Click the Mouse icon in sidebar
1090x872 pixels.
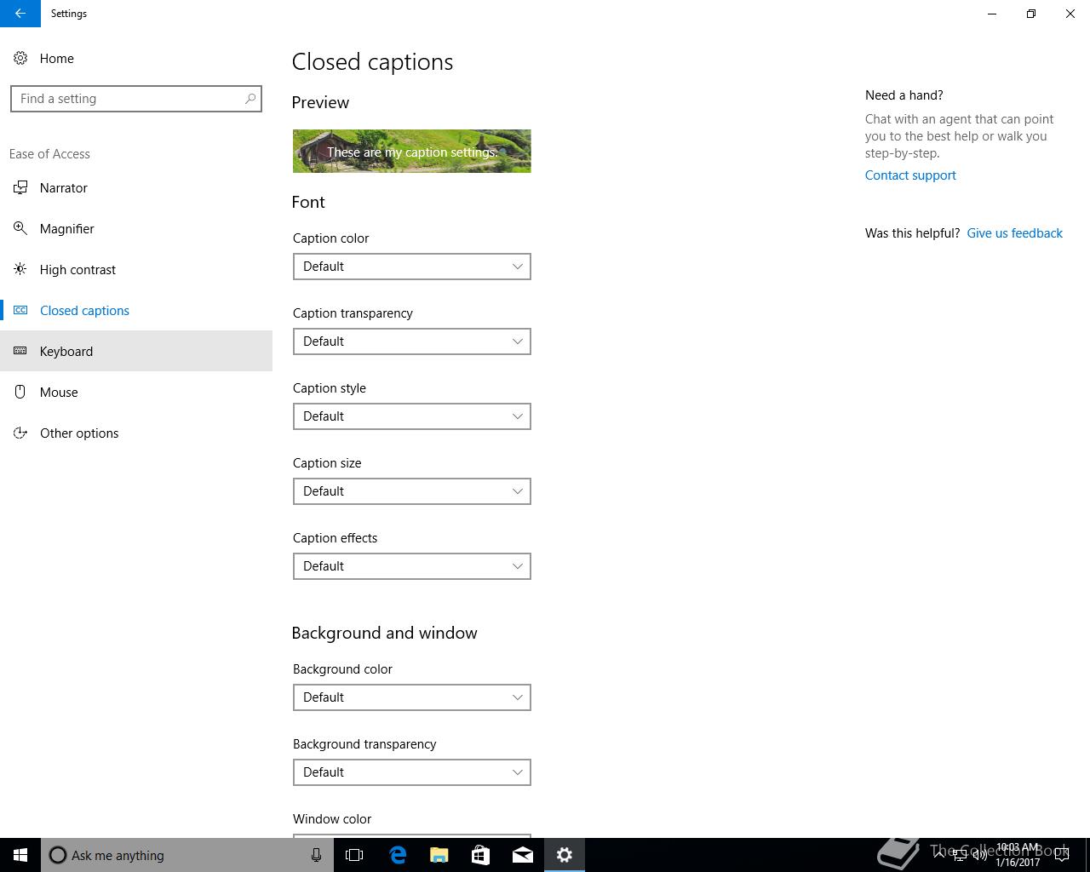click(20, 392)
